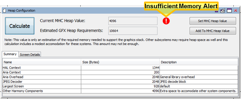Click the 928 size value cell
The width and height of the screenshot is (241, 99).
coord(120,86)
